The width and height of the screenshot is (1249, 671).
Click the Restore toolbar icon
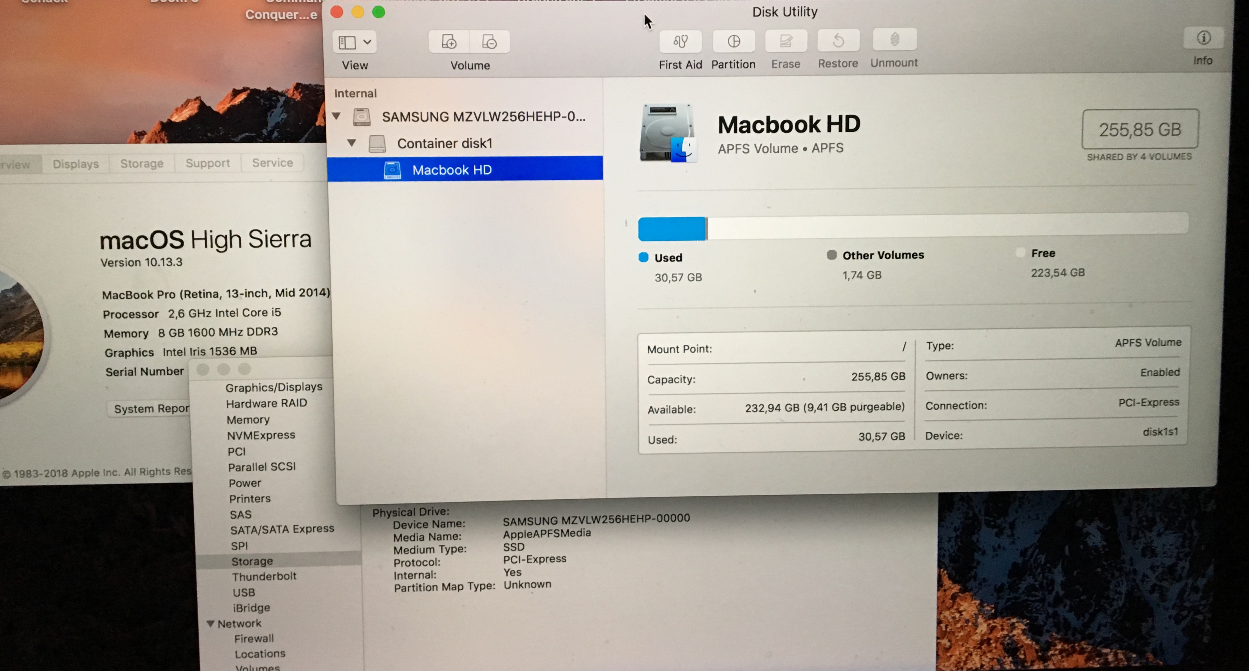point(838,41)
